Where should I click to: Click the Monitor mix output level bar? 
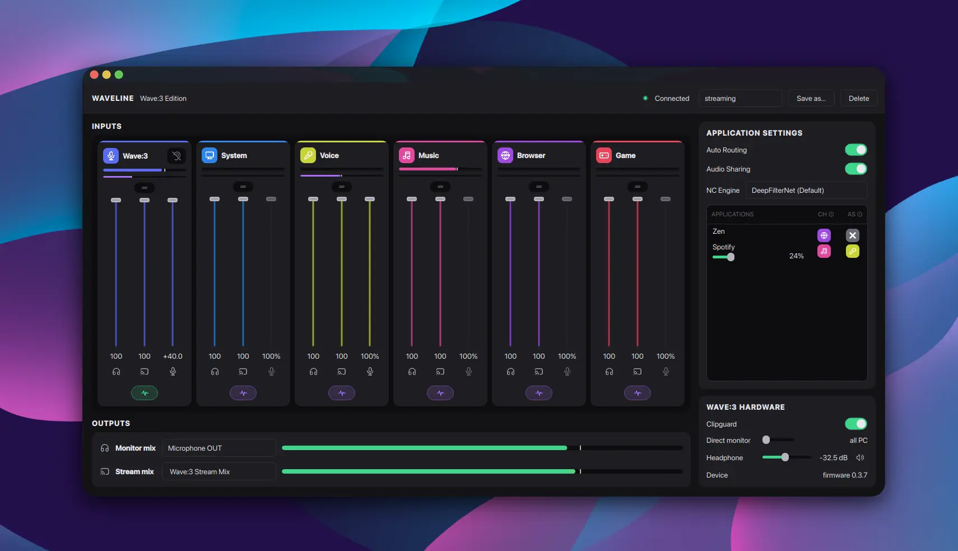[482, 448]
